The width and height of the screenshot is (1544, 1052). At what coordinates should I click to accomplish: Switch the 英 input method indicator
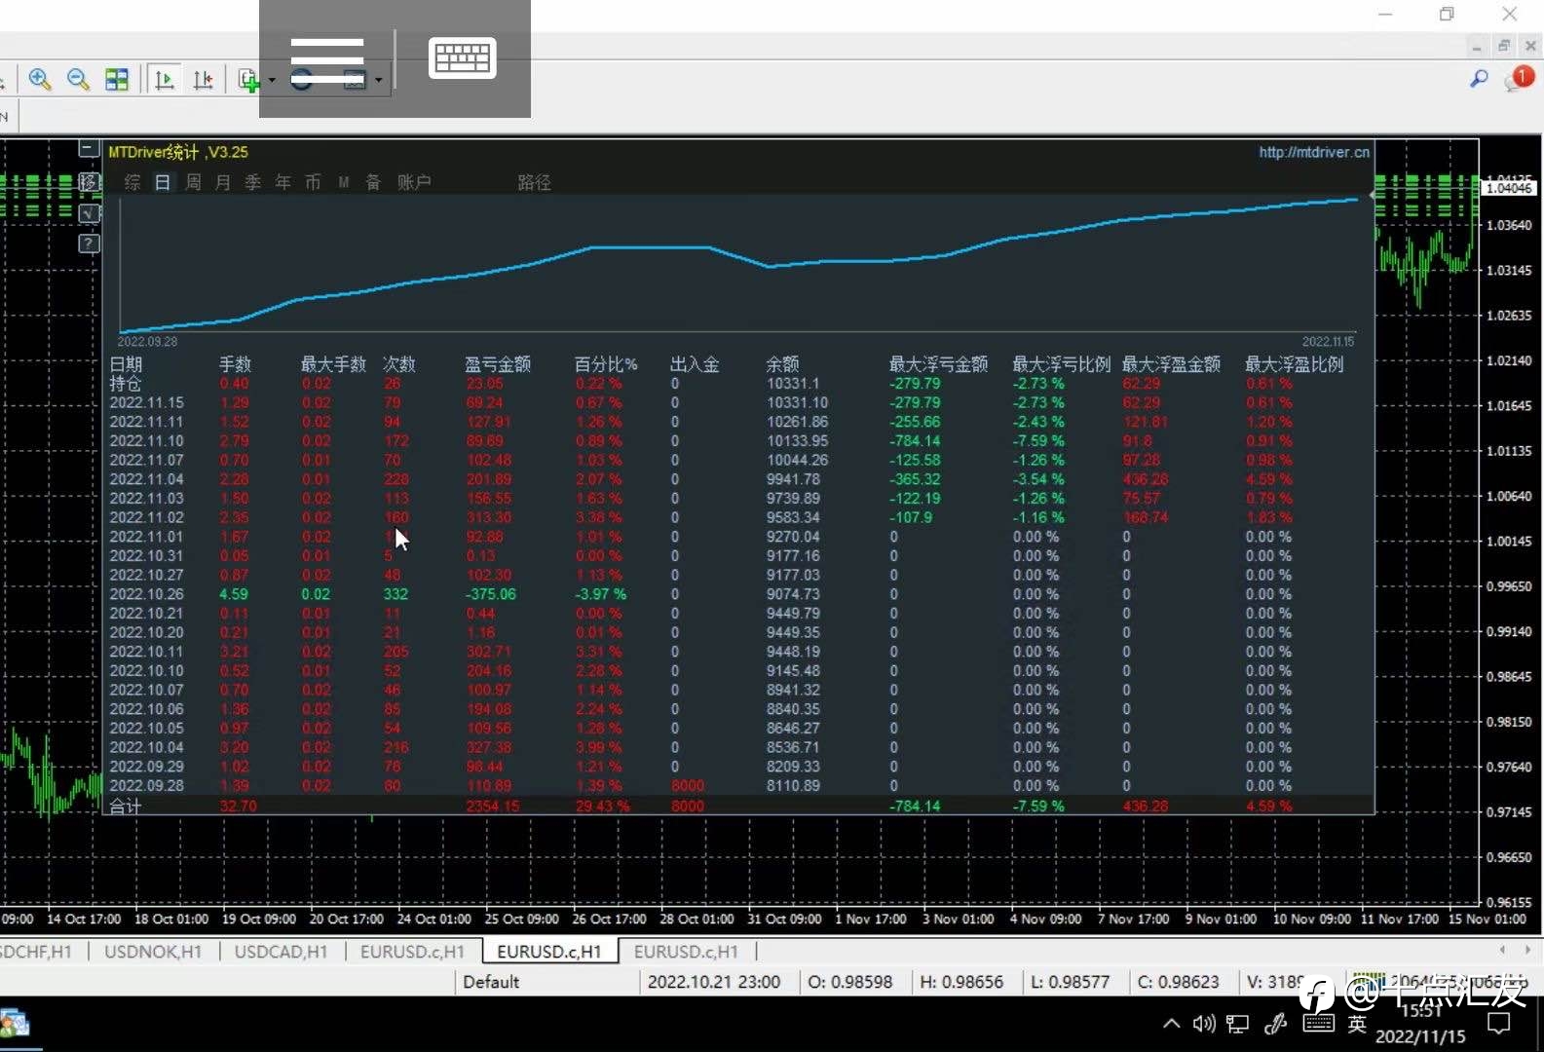pos(1357,1024)
